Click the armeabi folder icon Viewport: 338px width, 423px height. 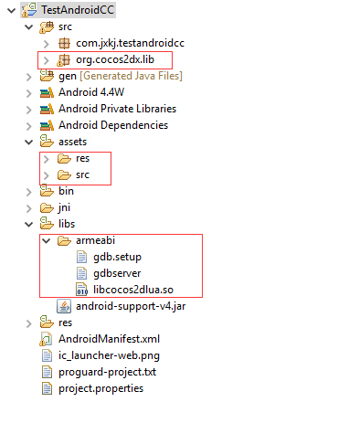pyautogui.click(x=64, y=241)
